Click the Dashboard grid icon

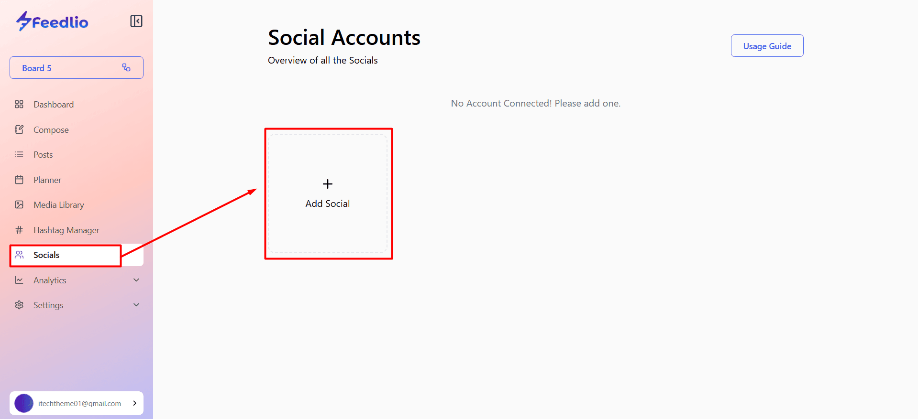click(x=19, y=104)
